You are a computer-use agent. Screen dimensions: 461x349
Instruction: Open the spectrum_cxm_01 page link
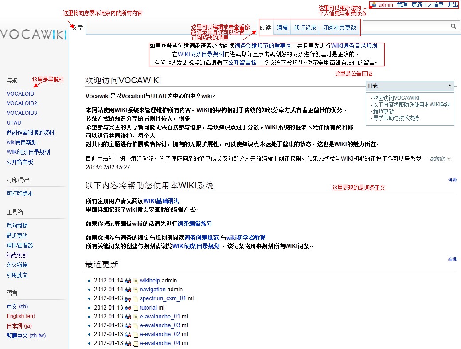click(163, 298)
